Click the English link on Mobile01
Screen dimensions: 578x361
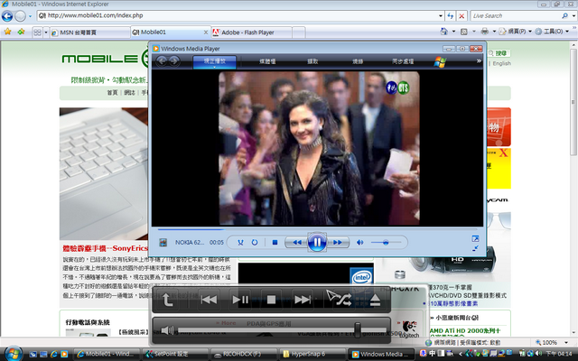(x=502, y=63)
